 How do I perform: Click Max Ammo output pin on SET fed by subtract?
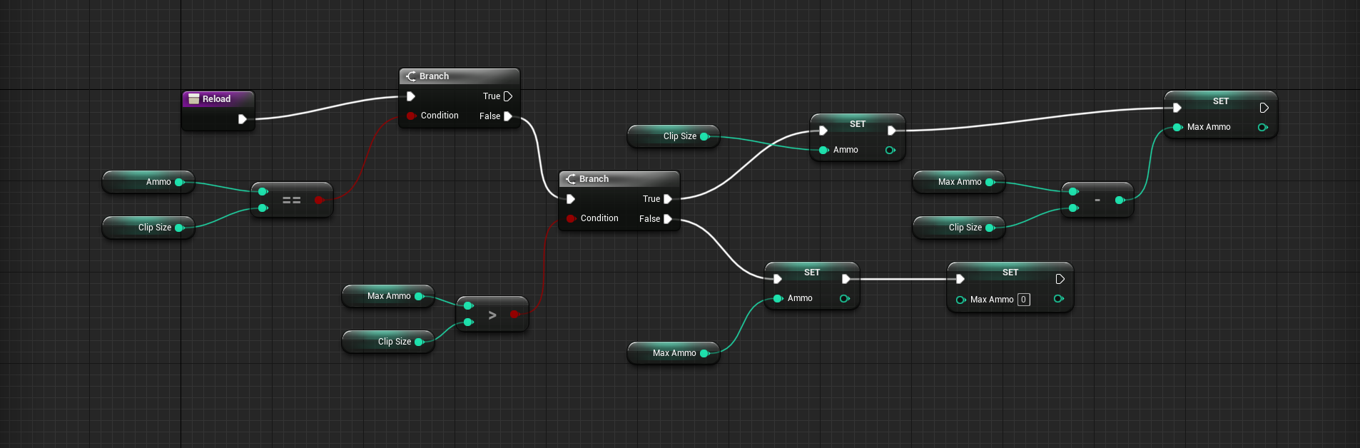point(1263,127)
